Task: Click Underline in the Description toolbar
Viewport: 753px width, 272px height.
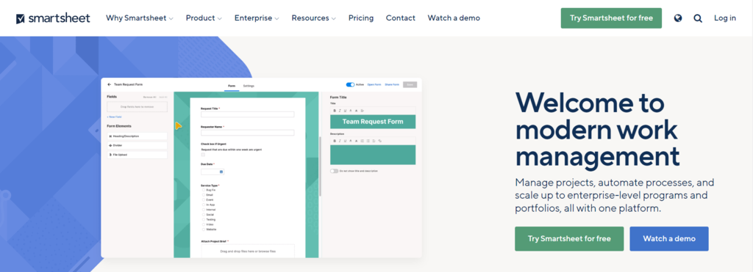Action: (x=345, y=141)
